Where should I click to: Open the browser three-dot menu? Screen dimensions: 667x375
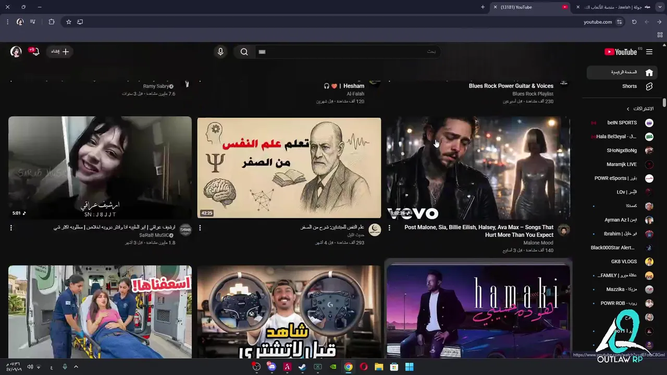(x=7, y=22)
